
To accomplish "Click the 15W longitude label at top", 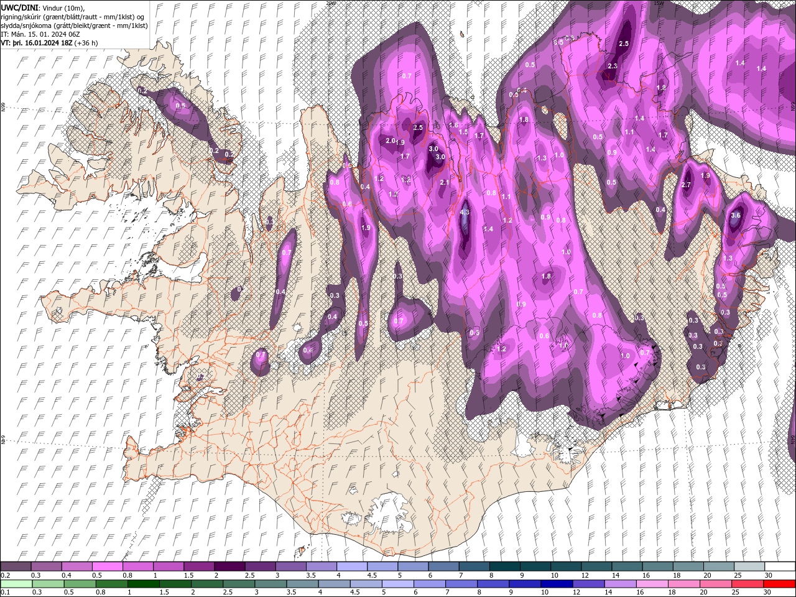I will (x=659, y=2).
